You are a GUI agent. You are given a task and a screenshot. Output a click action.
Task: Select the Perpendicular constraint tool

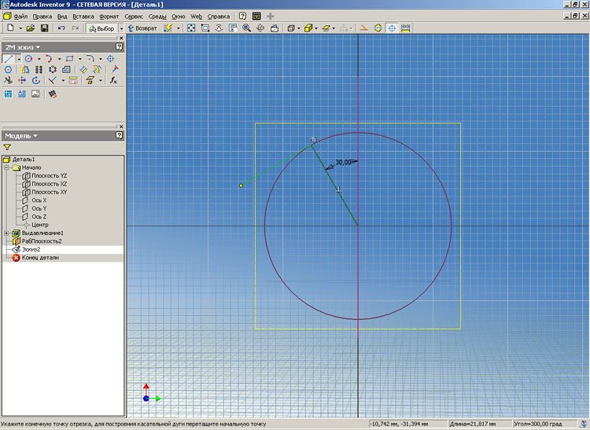click(52, 80)
